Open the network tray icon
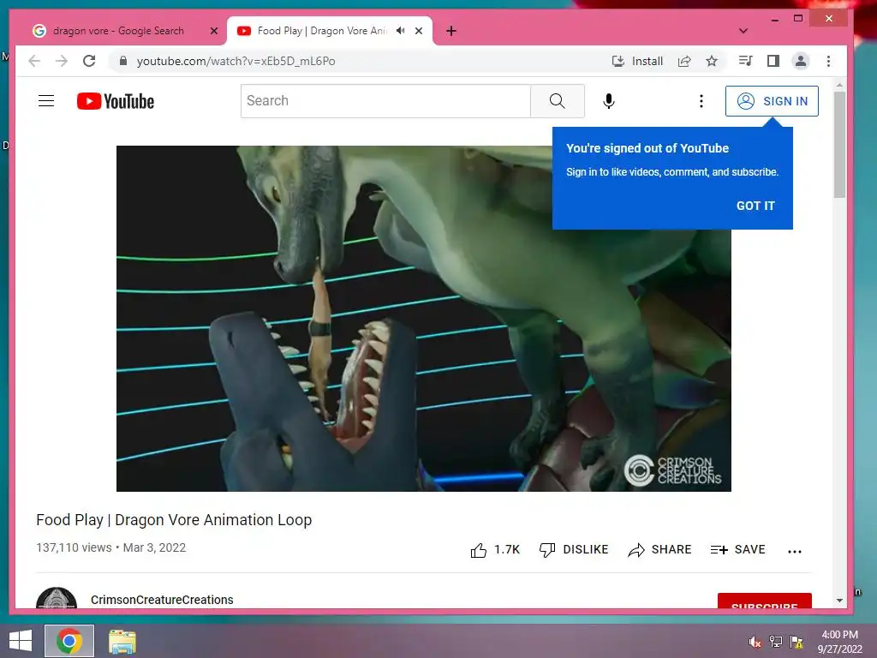The width and height of the screenshot is (877, 658). point(775,642)
